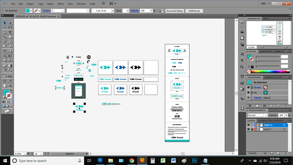
Task: Select the Direct Selection tool
Action: 10,23
